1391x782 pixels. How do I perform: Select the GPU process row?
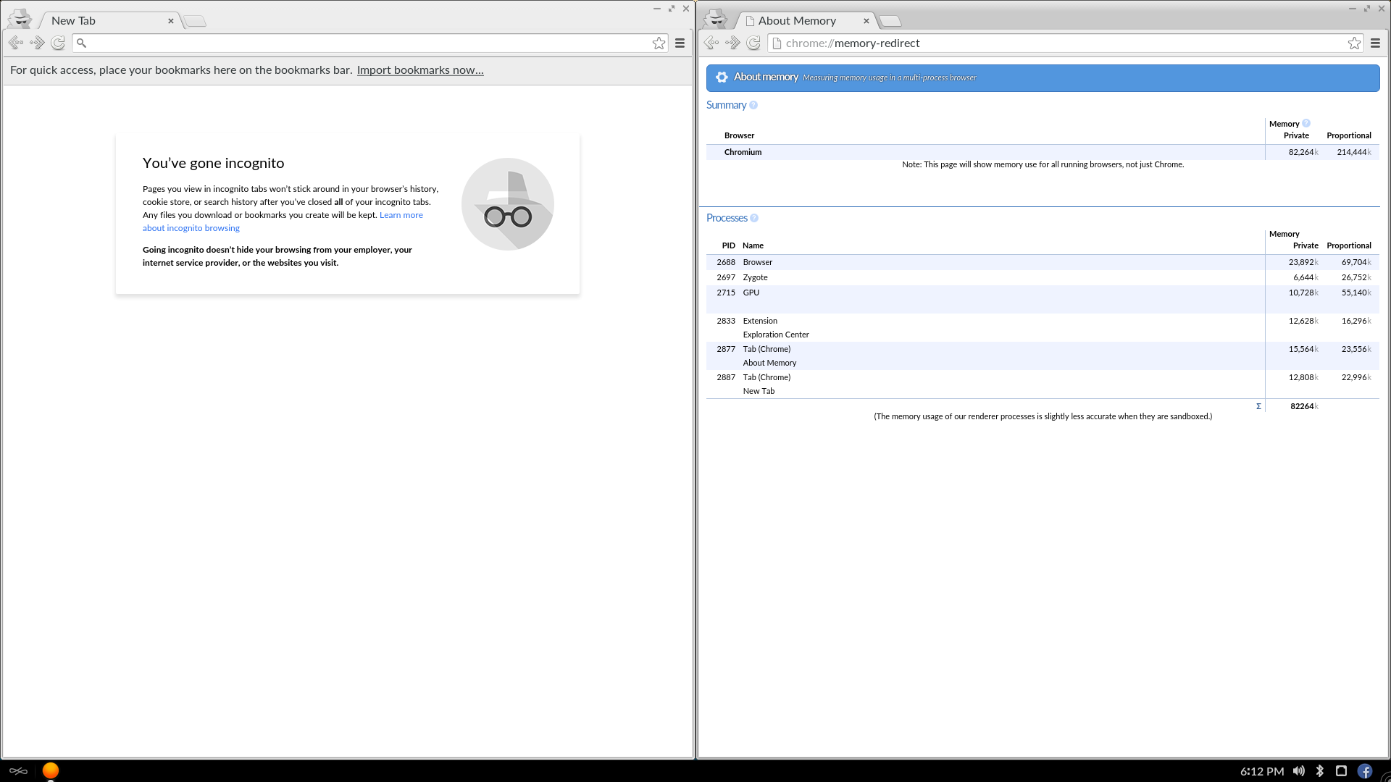1043,299
